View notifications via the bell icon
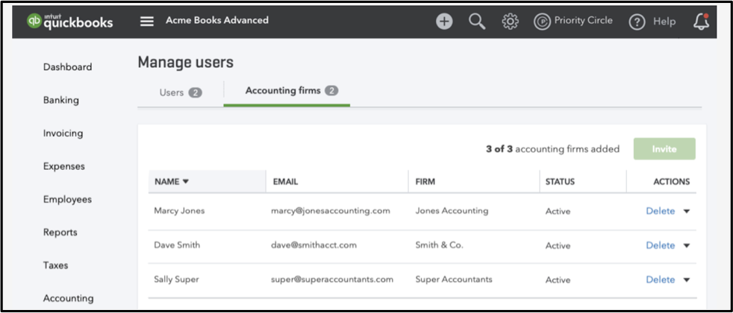The image size is (733, 313). (x=701, y=22)
